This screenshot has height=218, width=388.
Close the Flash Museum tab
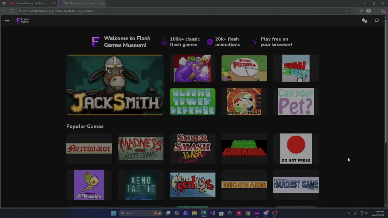pyautogui.click(x=102, y=3)
